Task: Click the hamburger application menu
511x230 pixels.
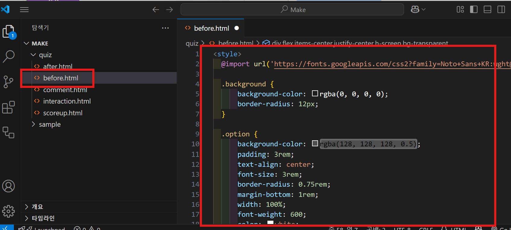Action: 24,10
